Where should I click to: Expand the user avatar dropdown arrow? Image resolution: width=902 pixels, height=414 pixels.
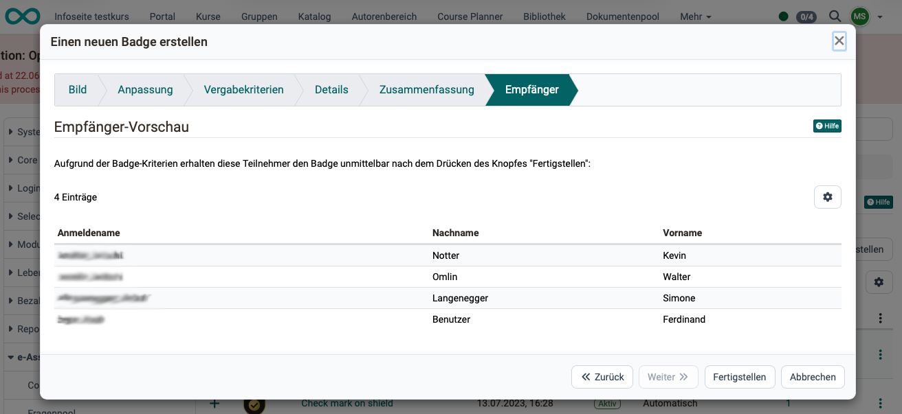click(x=880, y=16)
